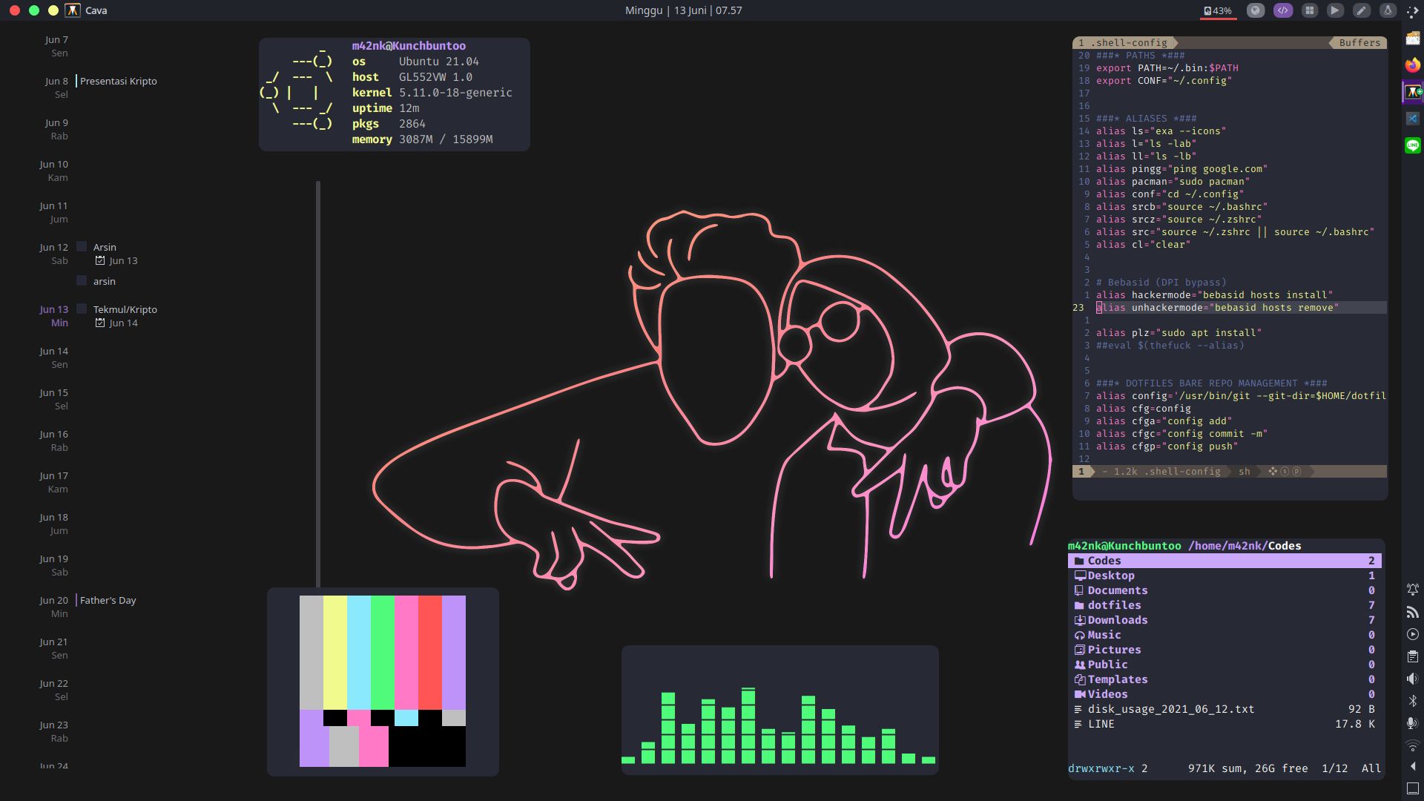The width and height of the screenshot is (1424, 801).
Task: Open LINE from the right dock
Action: coord(1414,145)
